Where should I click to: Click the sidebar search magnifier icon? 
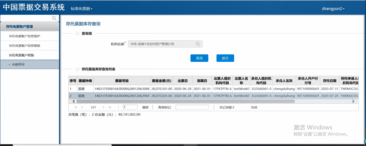click(54, 18)
